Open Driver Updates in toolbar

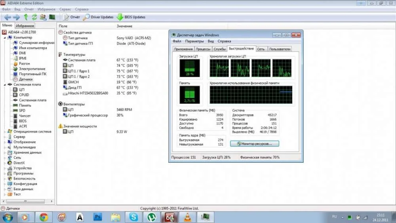tap(99, 17)
